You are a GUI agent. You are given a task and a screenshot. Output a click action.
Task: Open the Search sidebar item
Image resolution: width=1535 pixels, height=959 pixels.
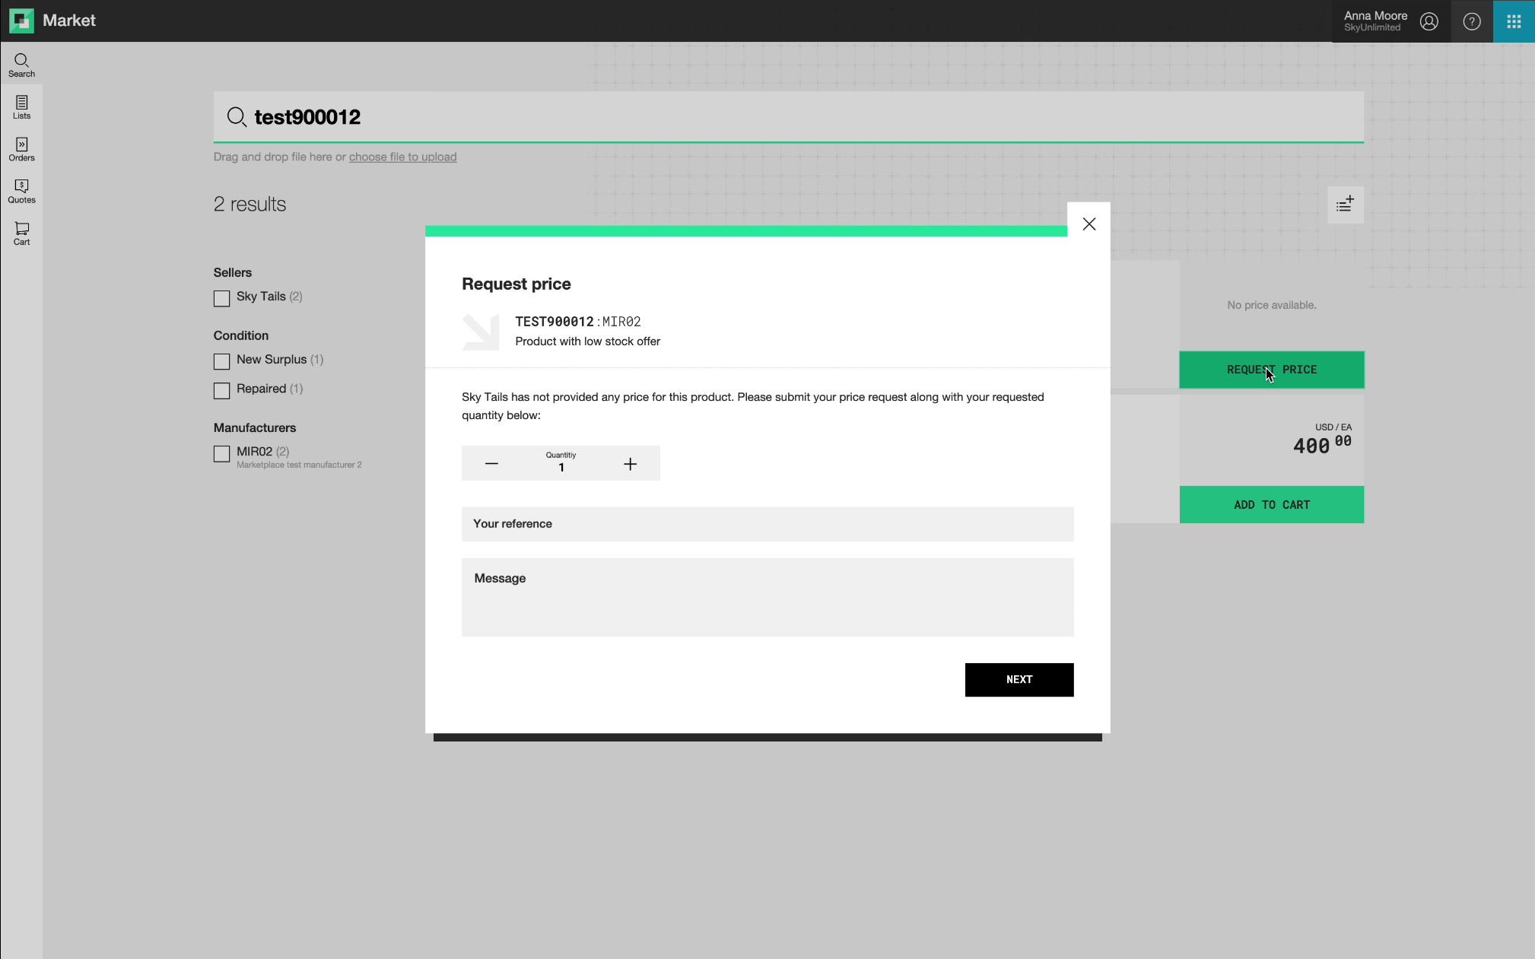click(21, 65)
